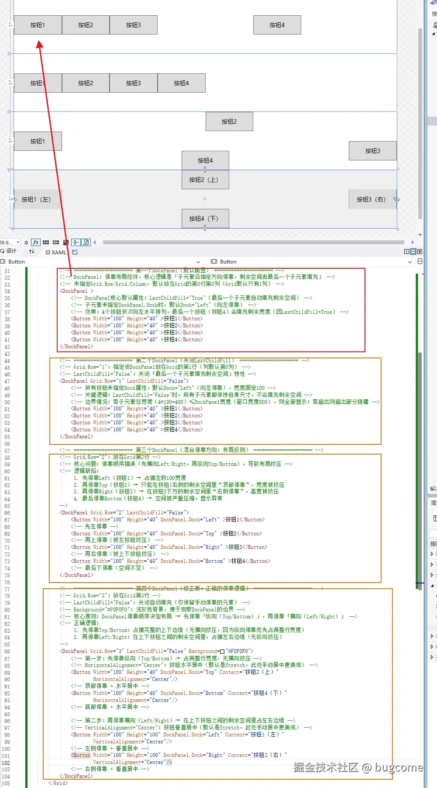Click the closing </Grid> tag
Image resolution: width=437 pixels, height=788 pixels.
coord(58,783)
